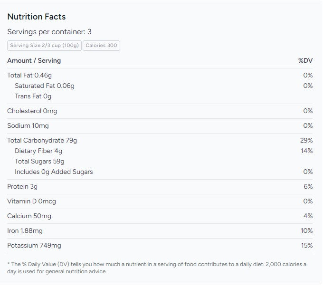
Task: Click the Total Sugars 59g entry
Action: 39,161
